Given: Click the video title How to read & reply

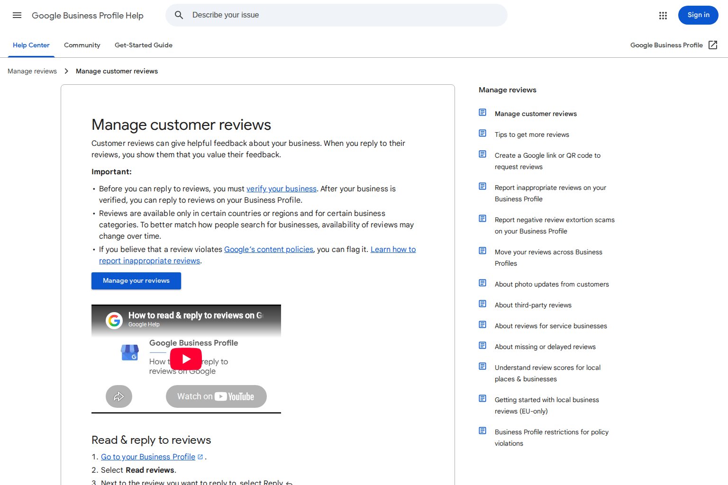Looking at the screenshot, I should (x=195, y=315).
